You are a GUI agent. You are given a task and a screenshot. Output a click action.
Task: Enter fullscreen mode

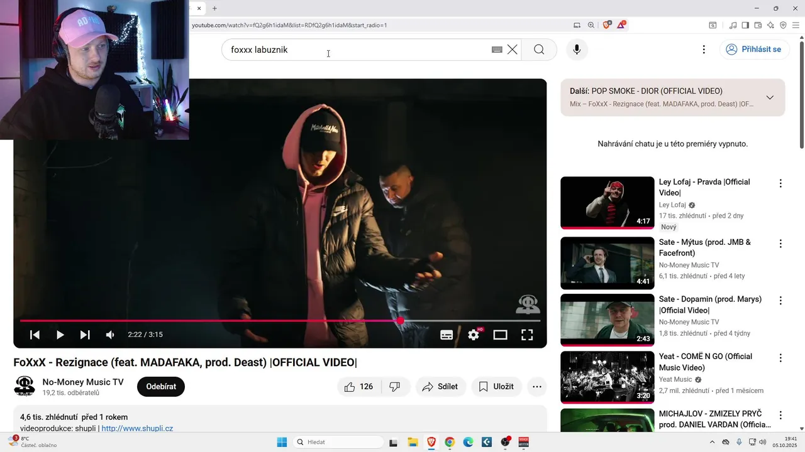click(527, 335)
